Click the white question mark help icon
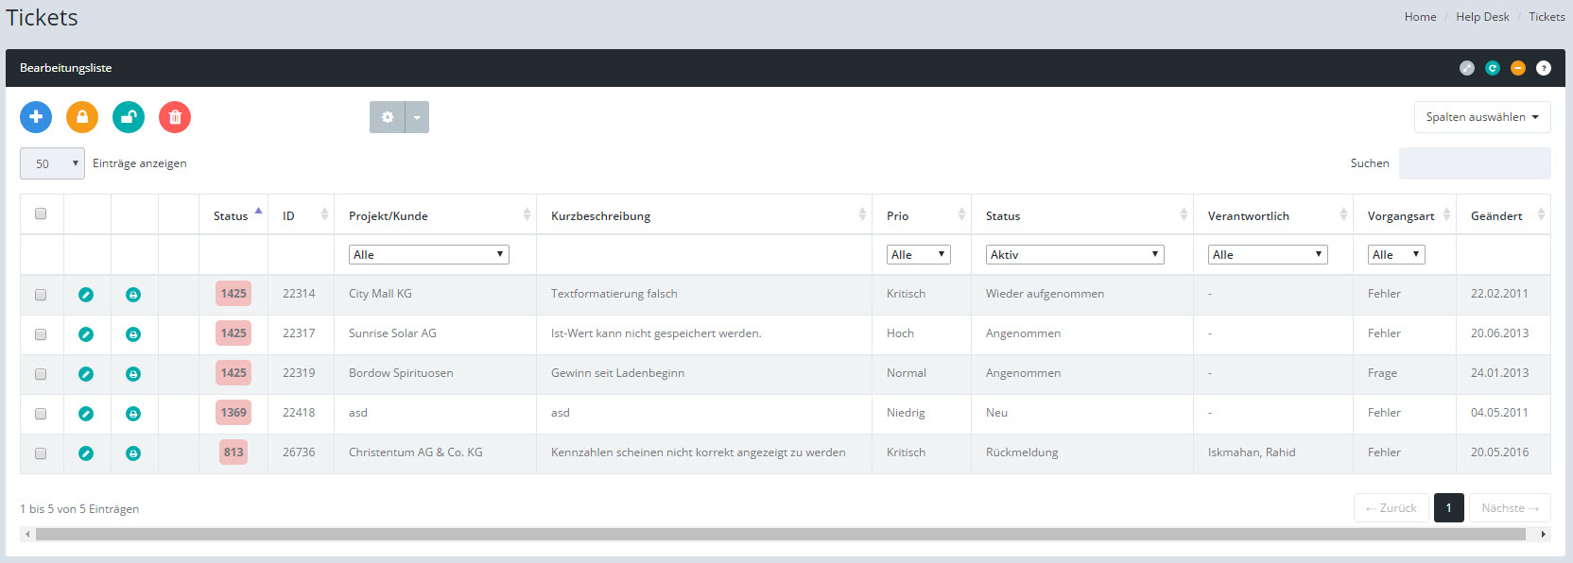This screenshot has height=563, width=1573. (x=1544, y=68)
